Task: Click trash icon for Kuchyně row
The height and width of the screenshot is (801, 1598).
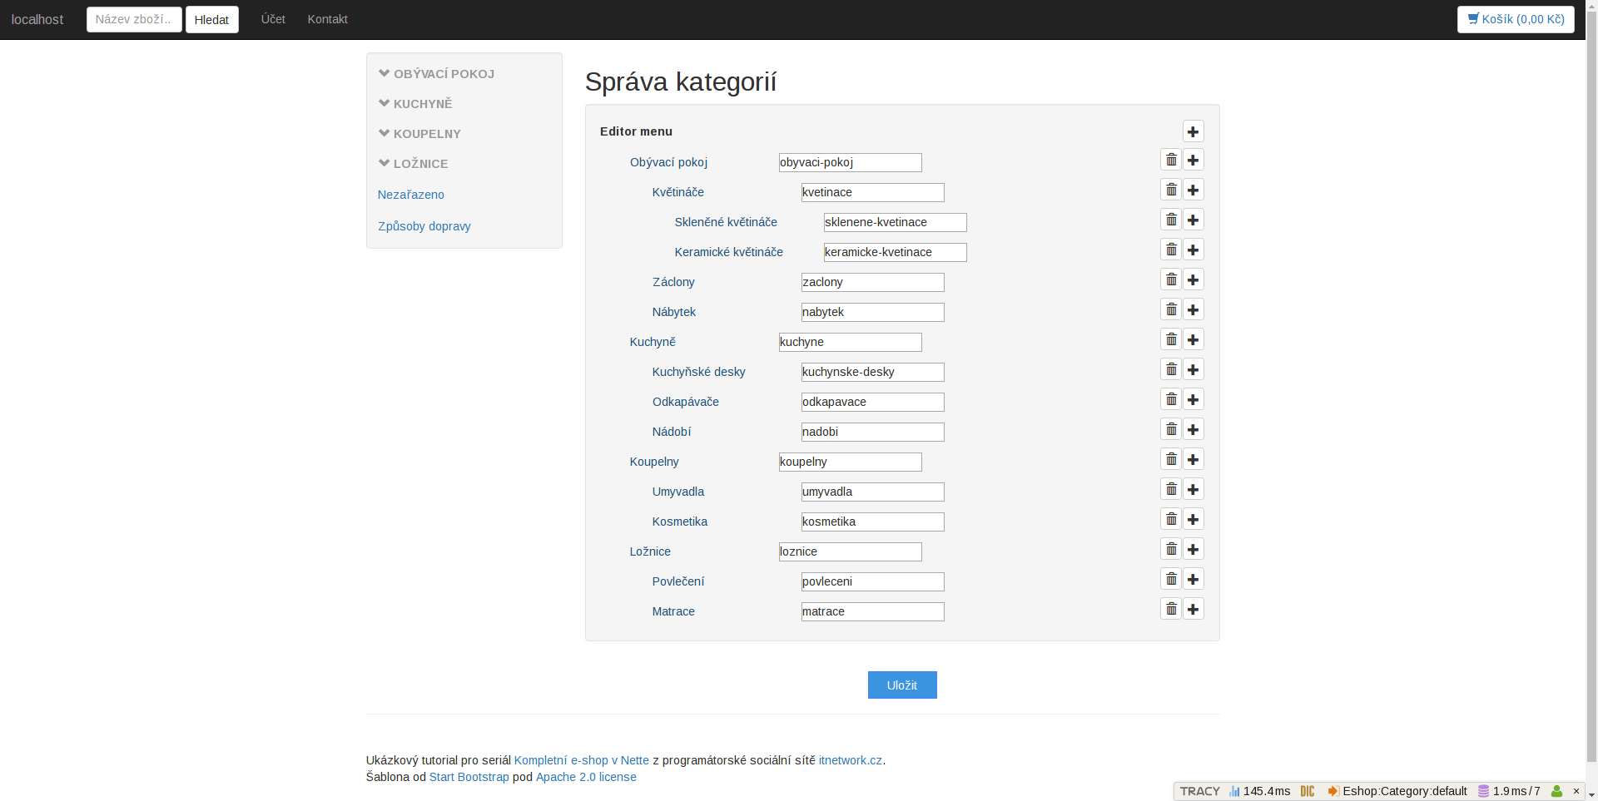Action: point(1171,339)
